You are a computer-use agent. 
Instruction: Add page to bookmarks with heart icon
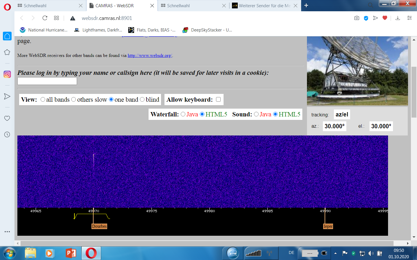385,18
